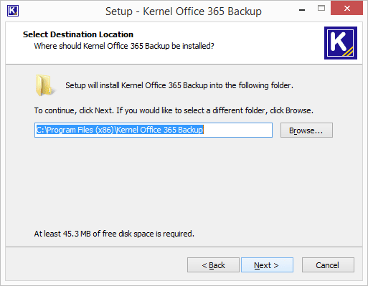Close the setup window
The width and height of the screenshot is (368, 286).
(x=346, y=9)
